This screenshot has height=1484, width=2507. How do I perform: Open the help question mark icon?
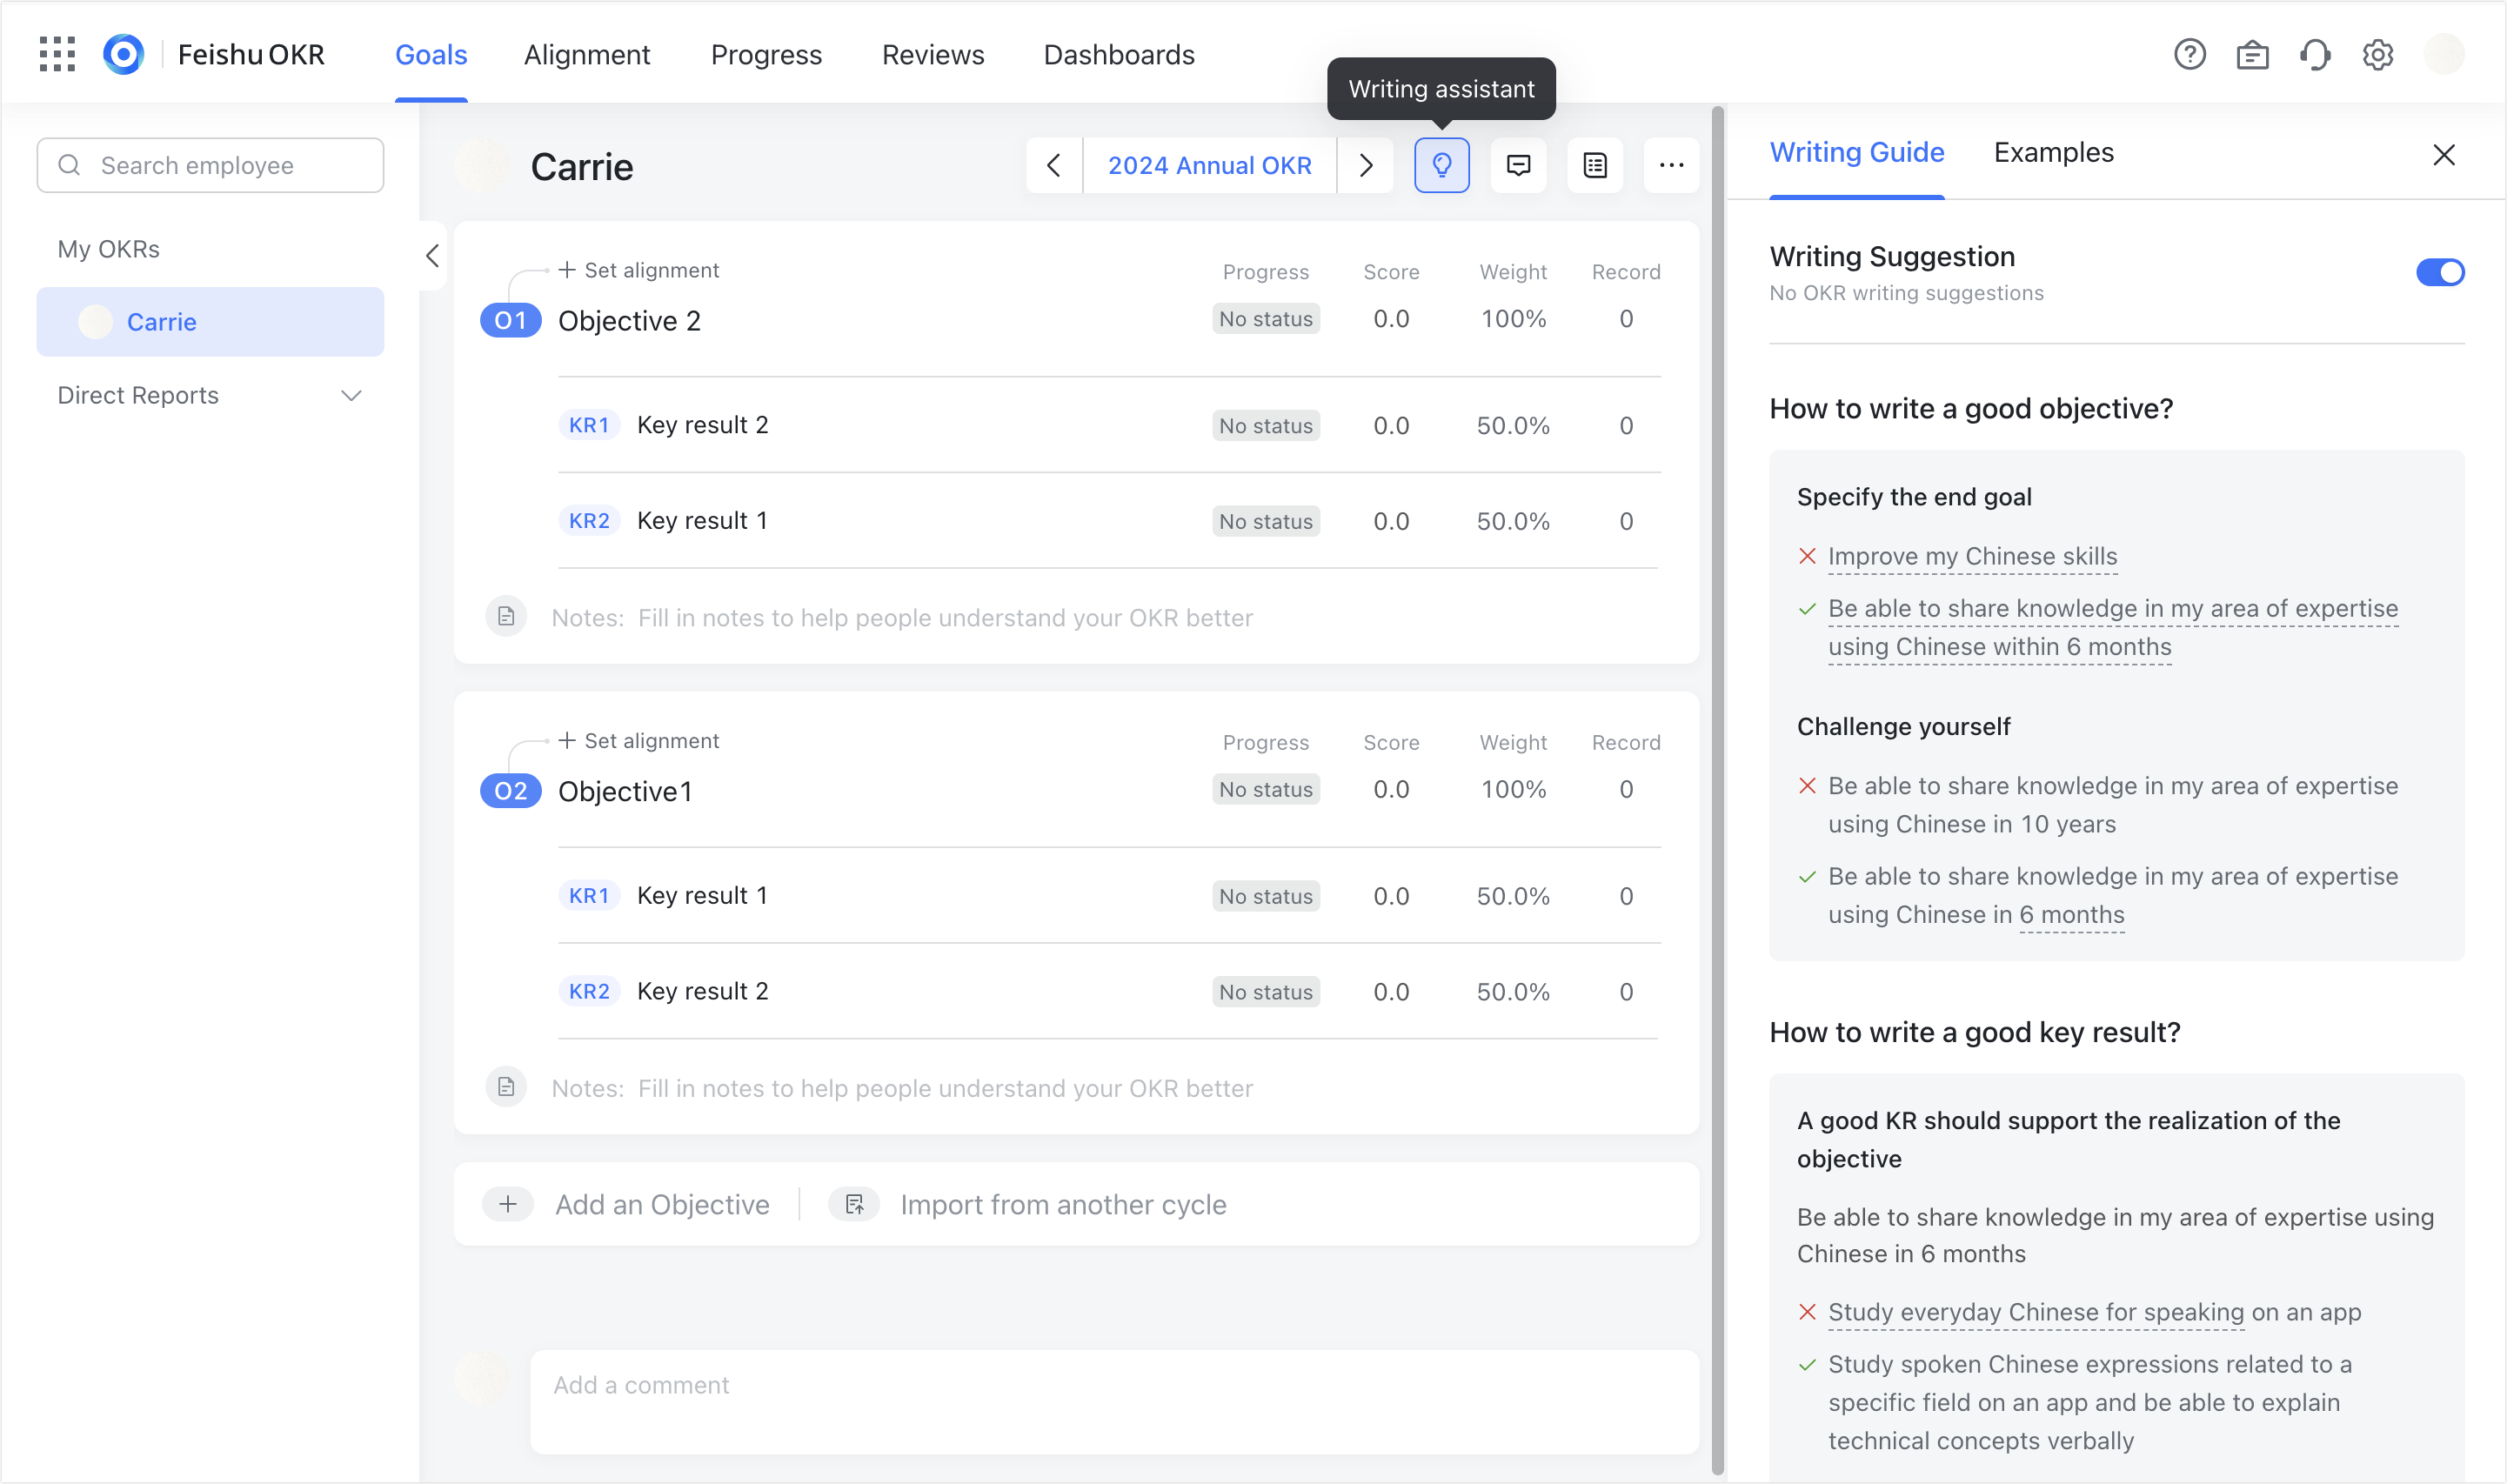click(x=2190, y=54)
